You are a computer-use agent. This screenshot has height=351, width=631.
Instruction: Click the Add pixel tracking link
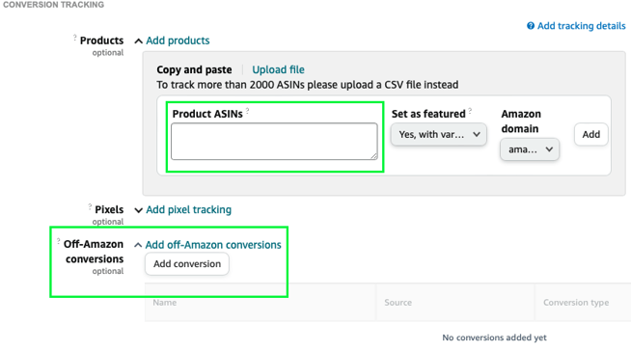(188, 210)
